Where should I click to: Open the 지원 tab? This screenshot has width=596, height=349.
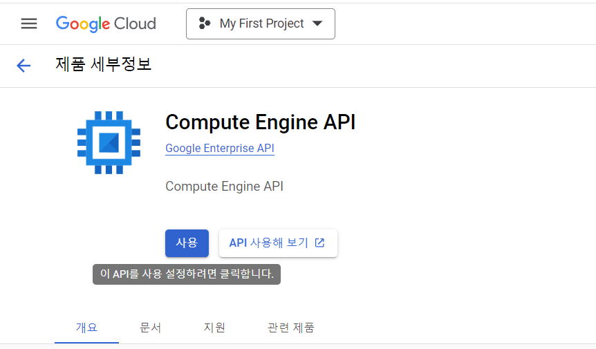[214, 328]
